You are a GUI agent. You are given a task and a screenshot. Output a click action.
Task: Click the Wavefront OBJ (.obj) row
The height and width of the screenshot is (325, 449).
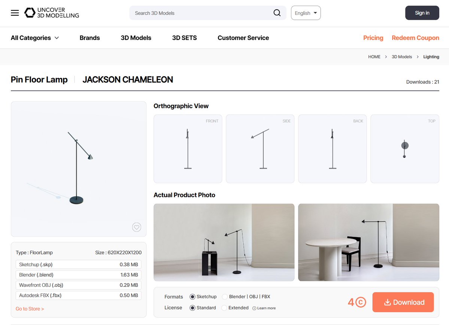tap(79, 285)
